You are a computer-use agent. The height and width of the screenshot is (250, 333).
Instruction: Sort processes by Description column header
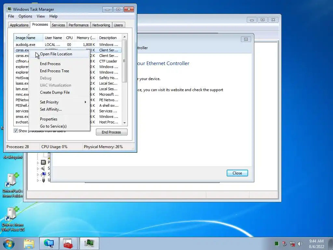click(109, 38)
